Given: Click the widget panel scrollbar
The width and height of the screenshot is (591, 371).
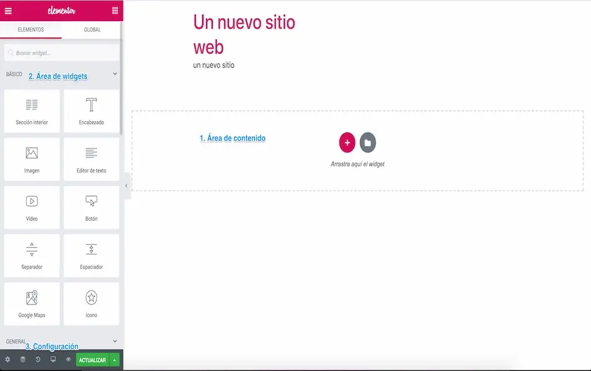Looking at the screenshot, I should pyautogui.click(x=121, y=78).
